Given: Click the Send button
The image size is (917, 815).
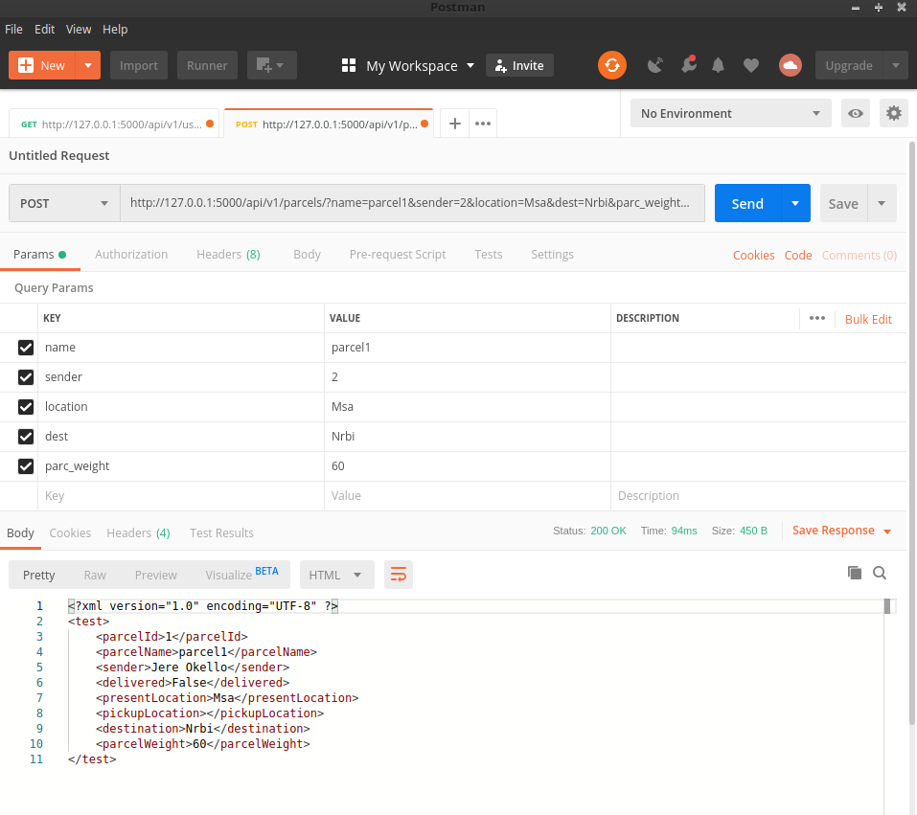Looking at the screenshot, I should (x=747, y=203).
